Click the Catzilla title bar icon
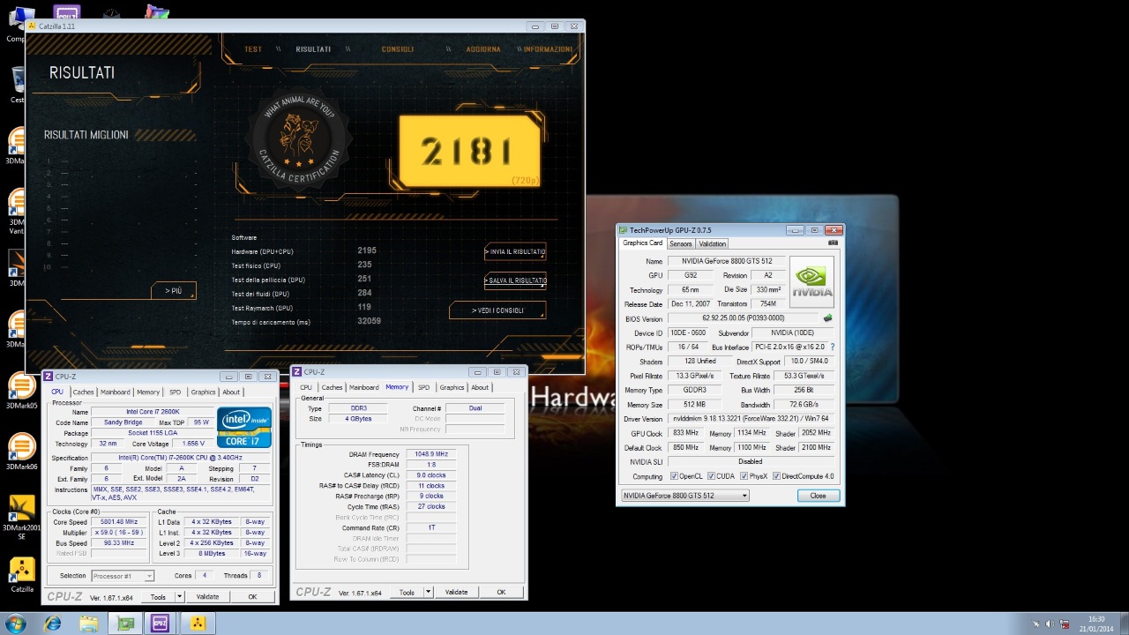Viewport: 1129px width, 635px height. (32, 26)
